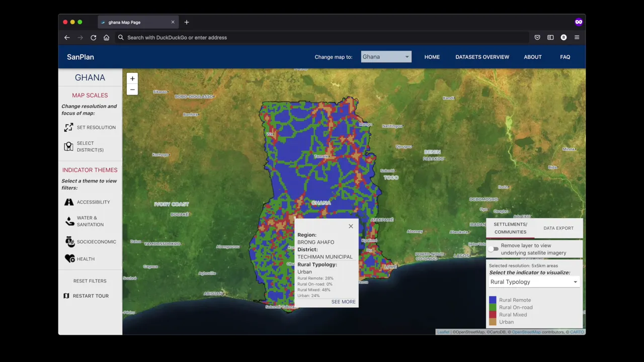The width and height of the screenshot is (644, 362).
Task: Click 'Selected resolution: 5x5km areas' text
Action: click(523, 265)
